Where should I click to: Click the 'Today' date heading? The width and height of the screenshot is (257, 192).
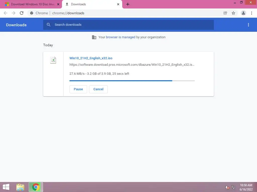(48, 45)
